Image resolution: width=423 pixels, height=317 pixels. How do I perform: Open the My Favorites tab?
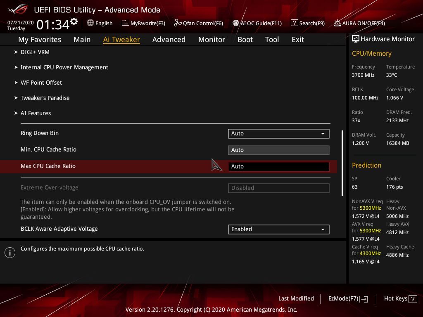click(x=40, y=40)
